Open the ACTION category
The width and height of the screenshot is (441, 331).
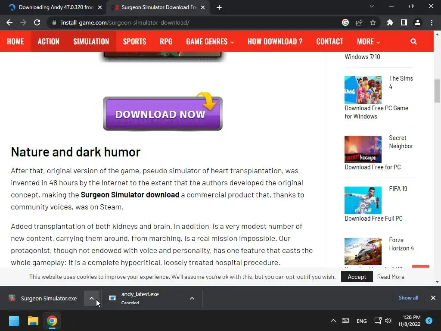(48, 41)
